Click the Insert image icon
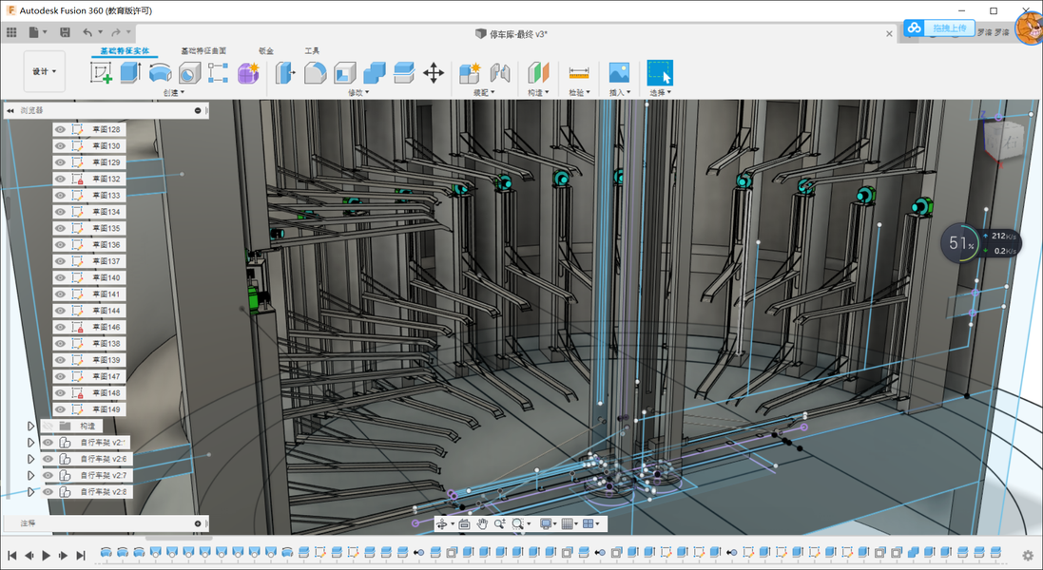Image resolution: width=1043 pixels, height=570 pixels. (x=619, y=73)
